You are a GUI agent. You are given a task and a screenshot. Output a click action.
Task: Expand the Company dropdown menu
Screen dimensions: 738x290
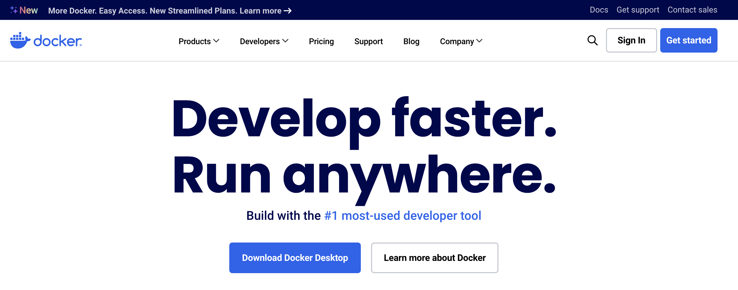tap(461, 41)
